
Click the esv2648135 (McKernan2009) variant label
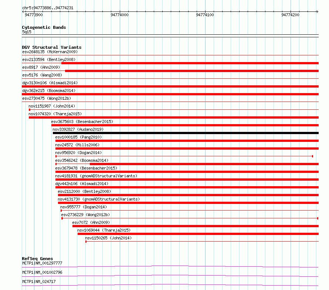(x=50, y=52)
